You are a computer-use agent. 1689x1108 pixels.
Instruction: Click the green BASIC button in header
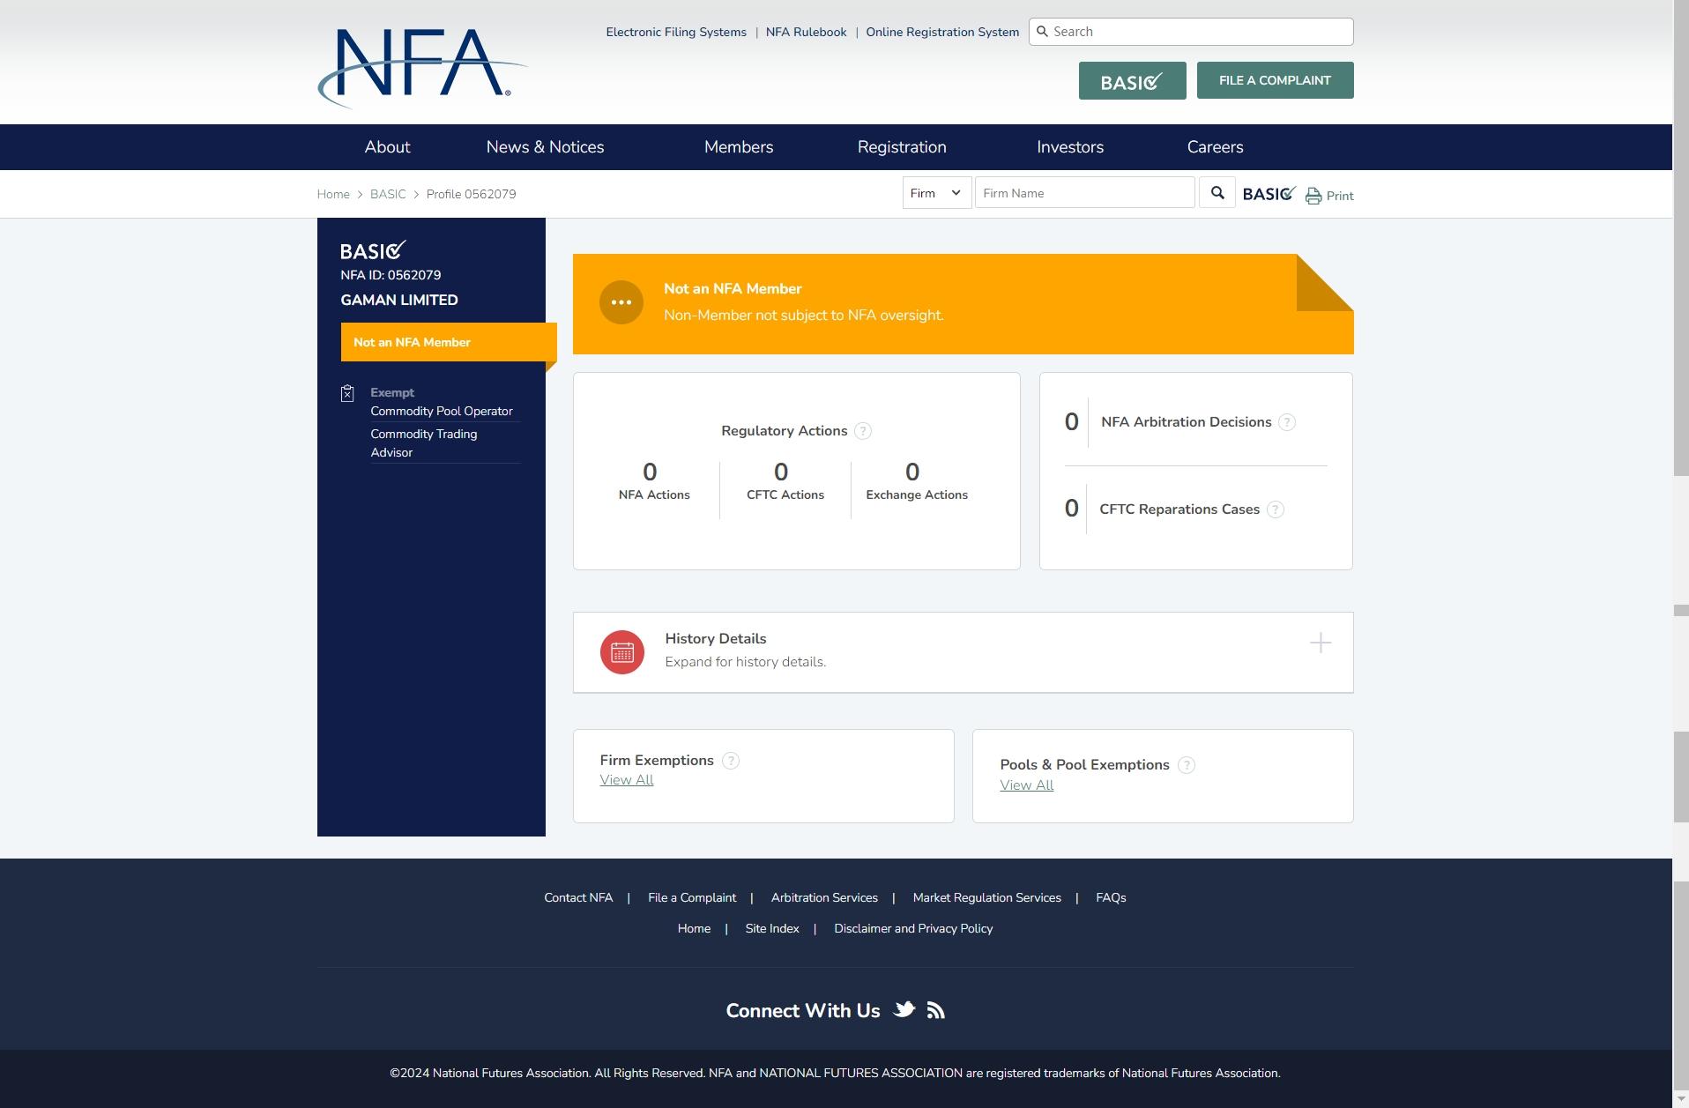1133,81
